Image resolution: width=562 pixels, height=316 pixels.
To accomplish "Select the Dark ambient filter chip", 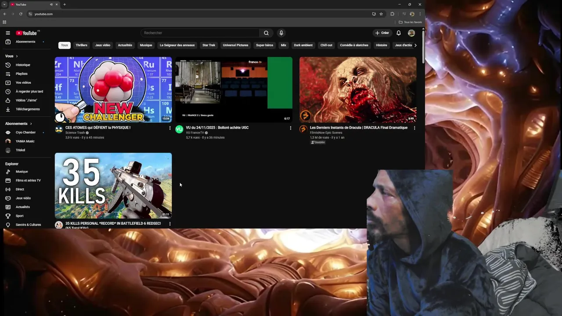I will tap(303, 45).
